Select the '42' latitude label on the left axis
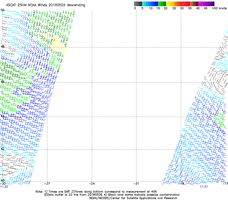 pyautogui.click(x=2, y=149)
